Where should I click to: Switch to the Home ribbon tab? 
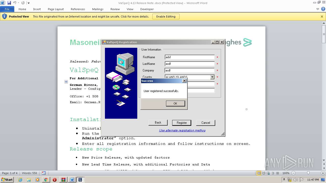coord(22,9)
